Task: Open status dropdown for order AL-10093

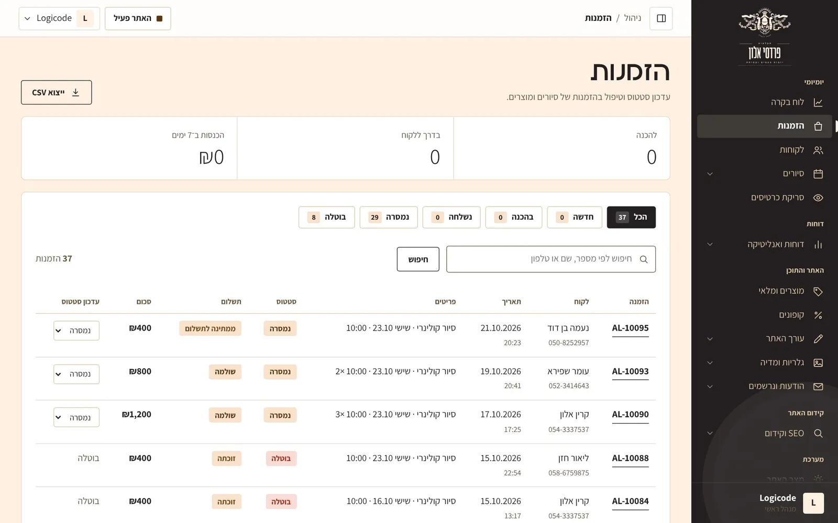Action: tap(76, 374)
